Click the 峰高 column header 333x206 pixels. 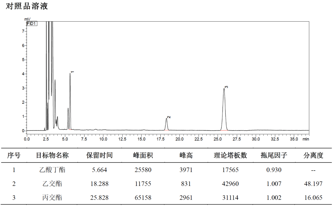(186, 155)
